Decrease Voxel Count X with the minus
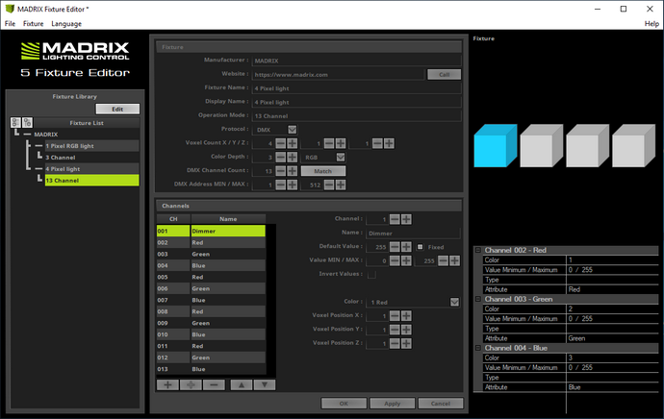664x419 pixels. point(281,143)
